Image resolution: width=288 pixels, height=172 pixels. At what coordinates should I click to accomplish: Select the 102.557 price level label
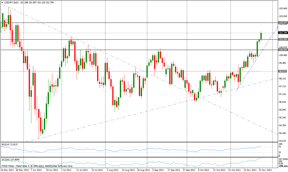(282, 22)
